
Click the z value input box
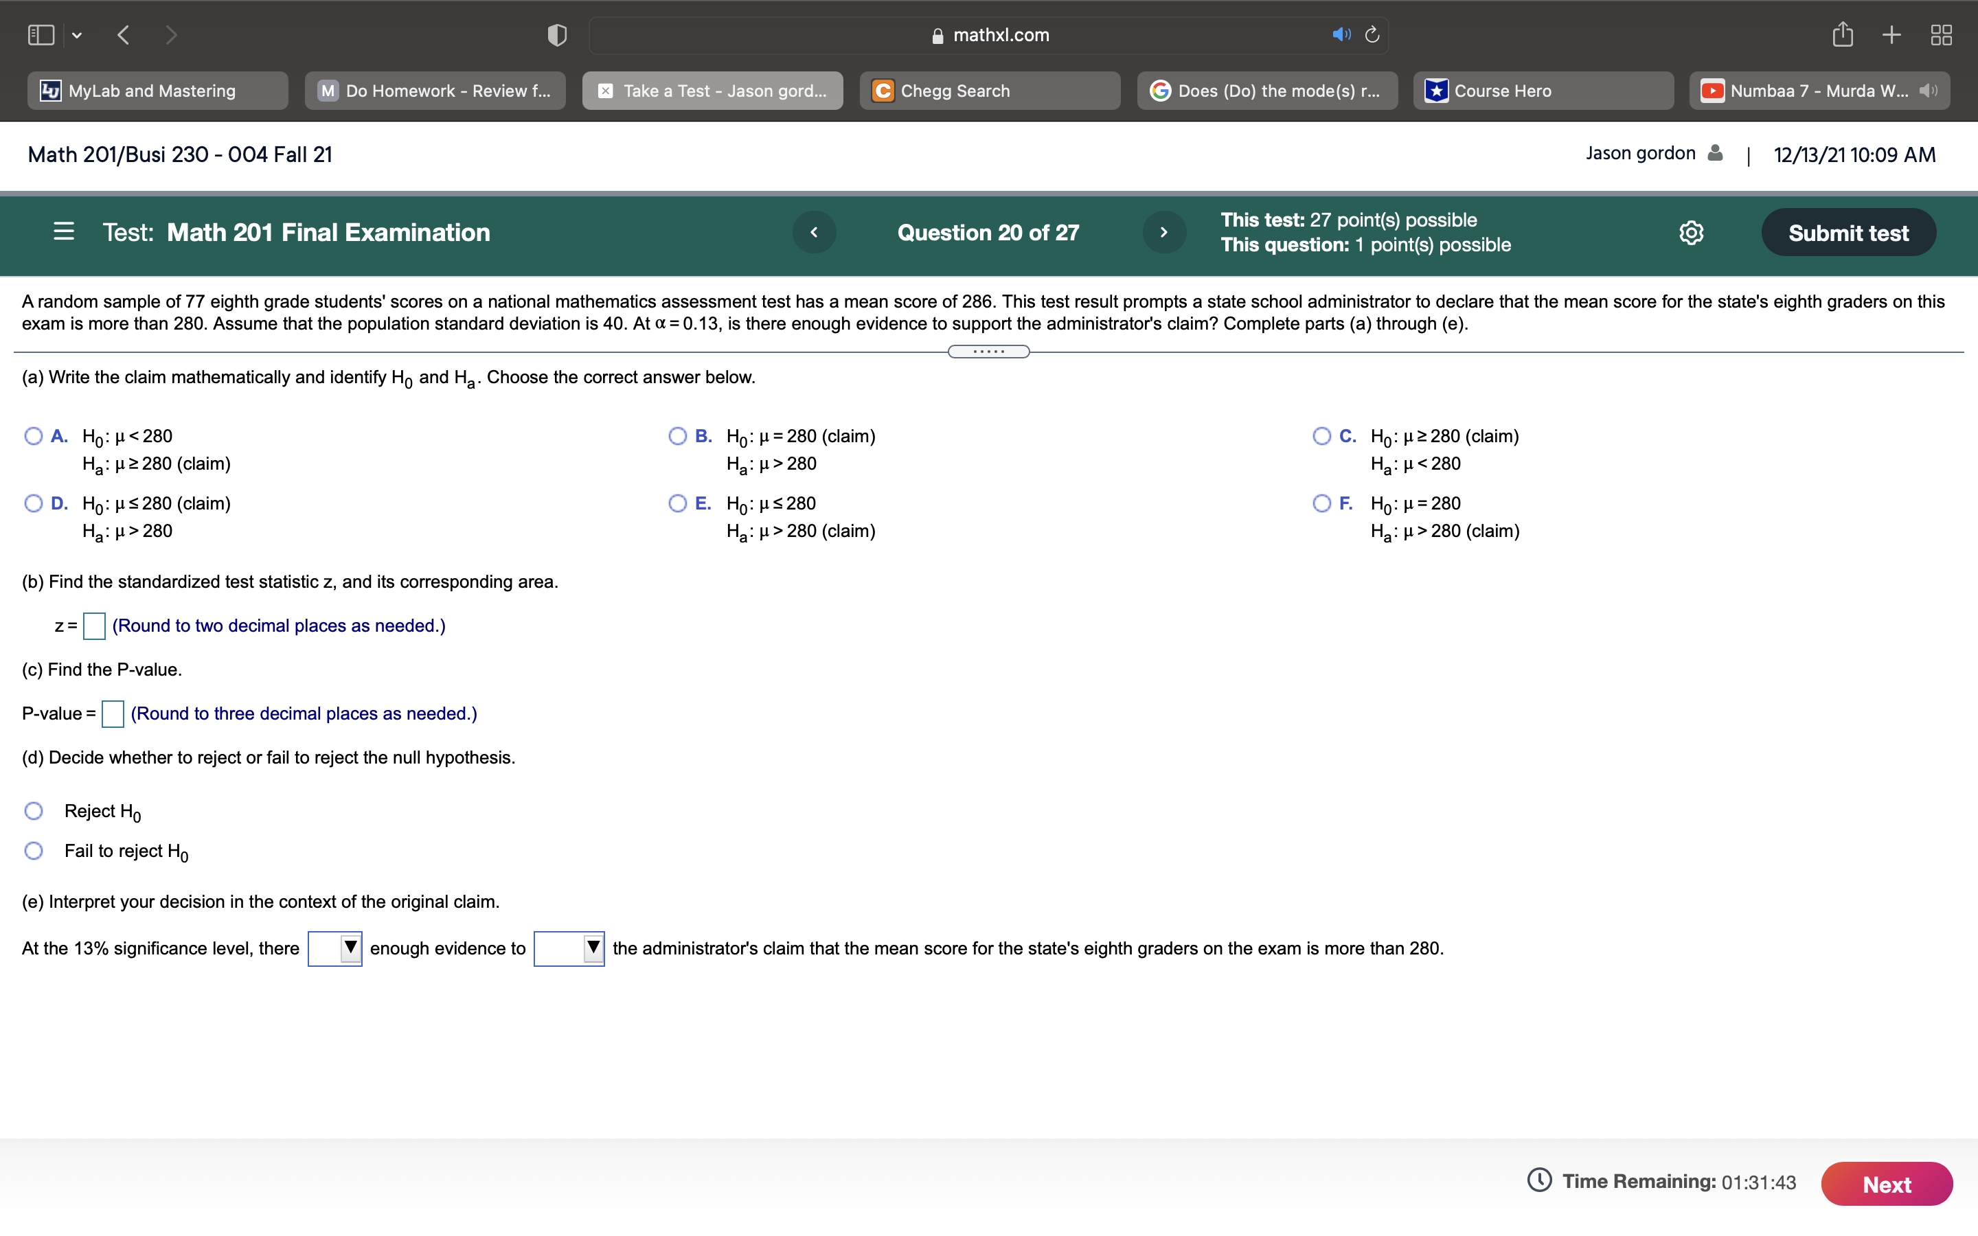(93, 626)
